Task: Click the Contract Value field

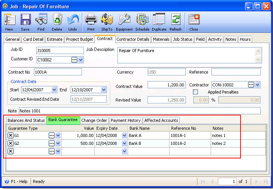Action: [x=167, y=85]
